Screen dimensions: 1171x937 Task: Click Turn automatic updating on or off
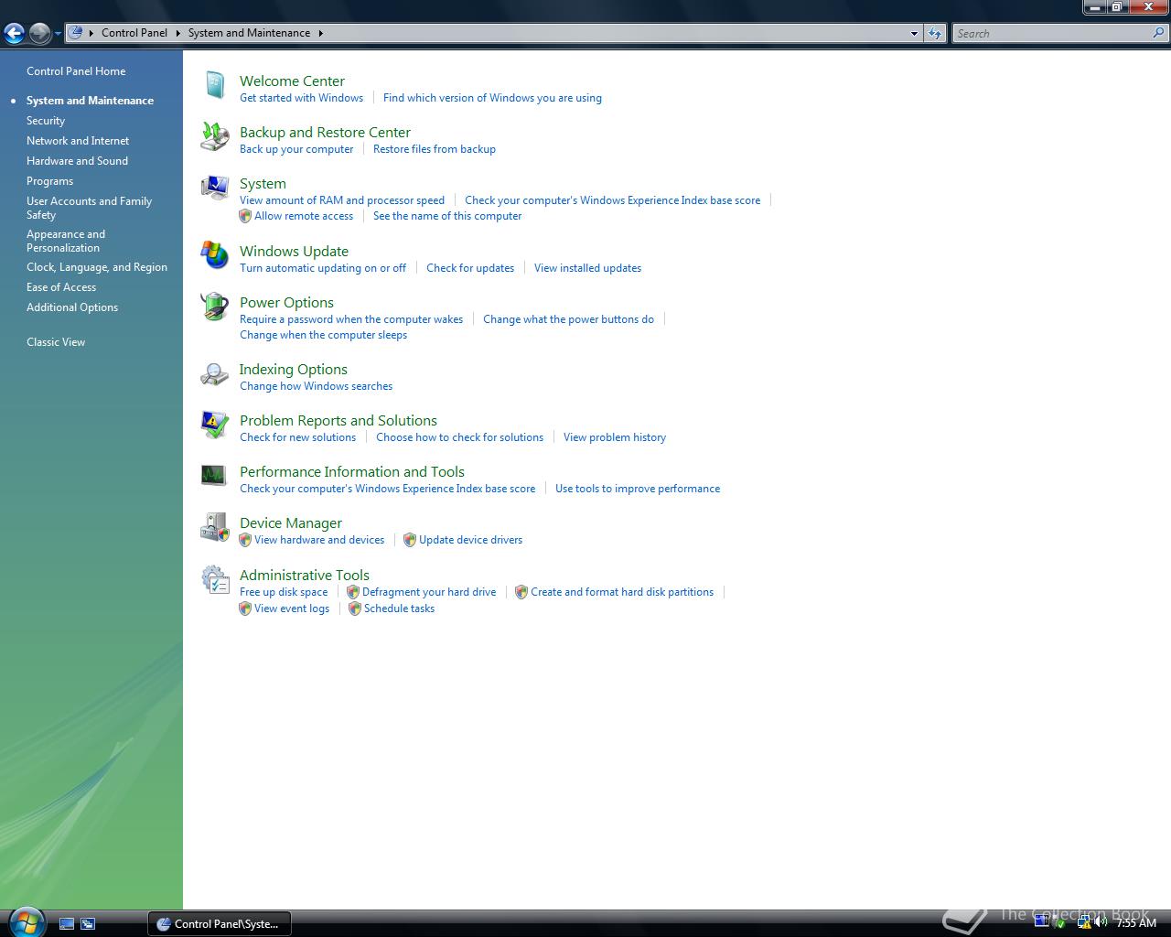323,268
